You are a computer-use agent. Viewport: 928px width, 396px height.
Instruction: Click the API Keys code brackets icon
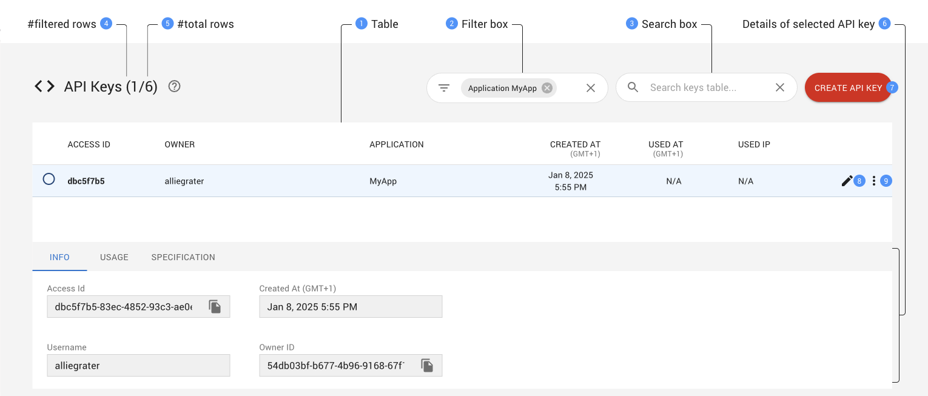coord(44,87)
